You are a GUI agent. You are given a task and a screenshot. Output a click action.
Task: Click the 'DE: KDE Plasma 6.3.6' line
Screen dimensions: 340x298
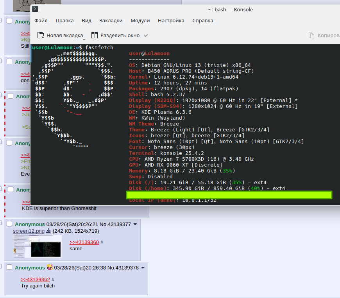(160, 112)
